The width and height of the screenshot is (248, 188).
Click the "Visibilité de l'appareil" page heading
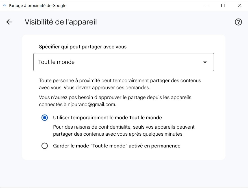click(61, 22)
